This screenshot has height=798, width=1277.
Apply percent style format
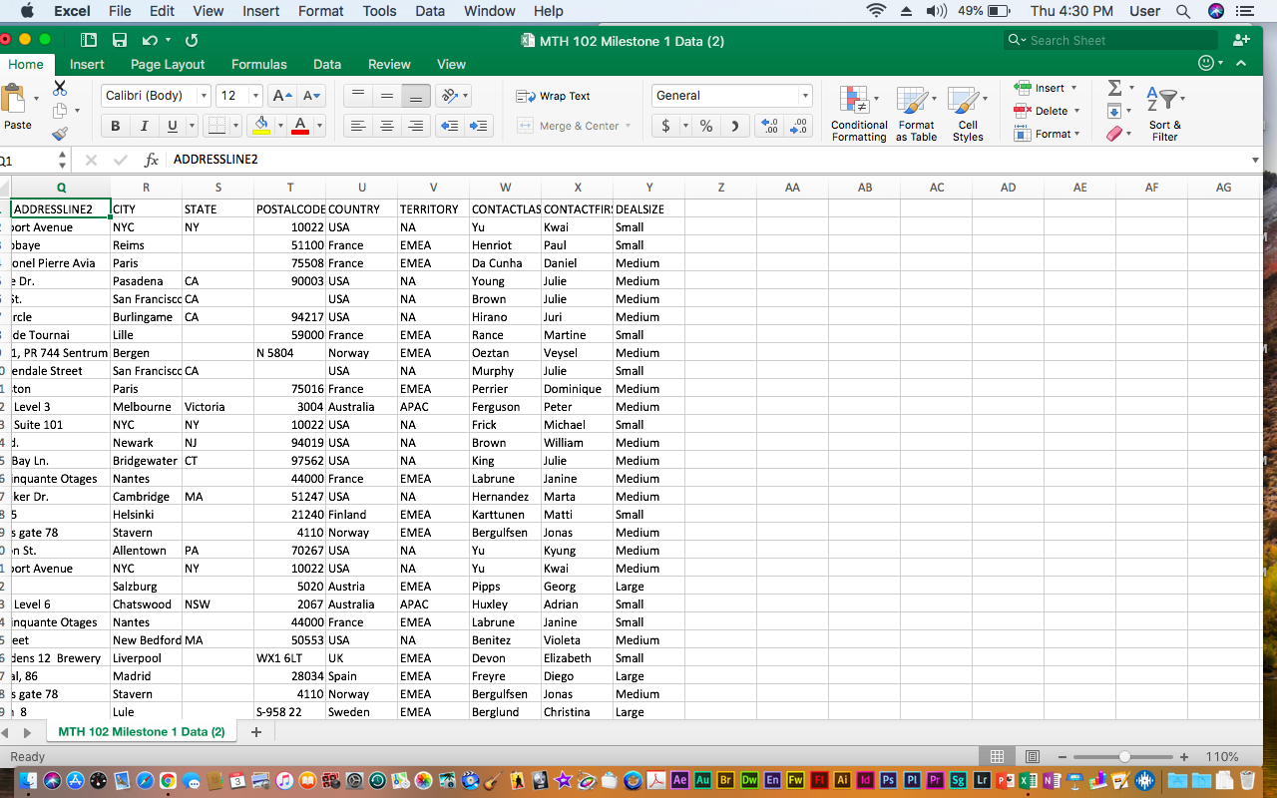[706, 126]
